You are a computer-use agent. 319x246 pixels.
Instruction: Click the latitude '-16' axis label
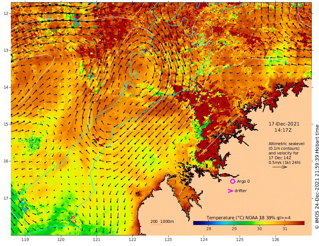coord(5,161)
